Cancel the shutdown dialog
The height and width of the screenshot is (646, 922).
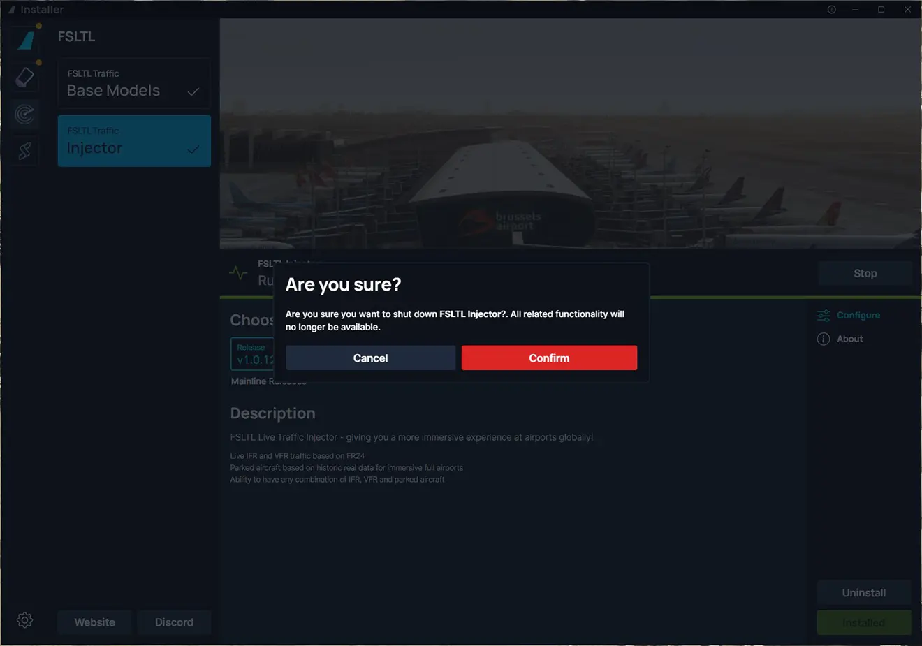click(x=370, y=358)
